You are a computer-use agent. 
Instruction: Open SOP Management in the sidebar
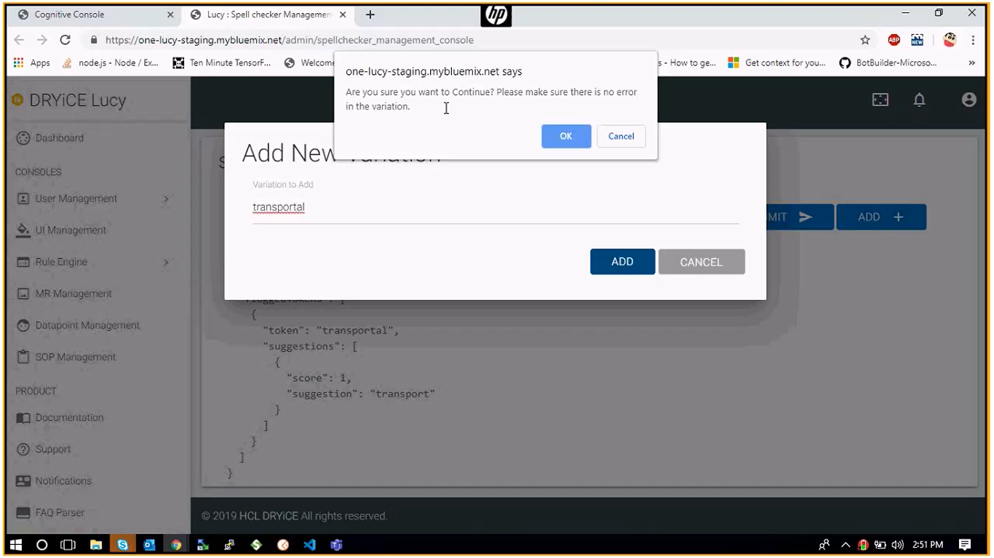(76, 357)
